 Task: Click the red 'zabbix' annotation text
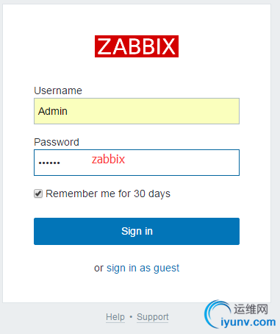coord(108,160)
